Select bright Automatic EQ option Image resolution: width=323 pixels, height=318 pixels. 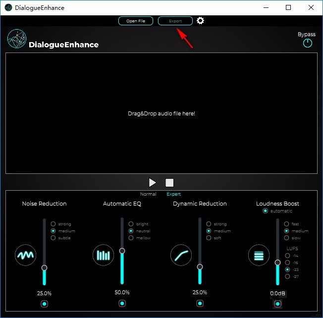pyautogui.click(x=131, y=224)
